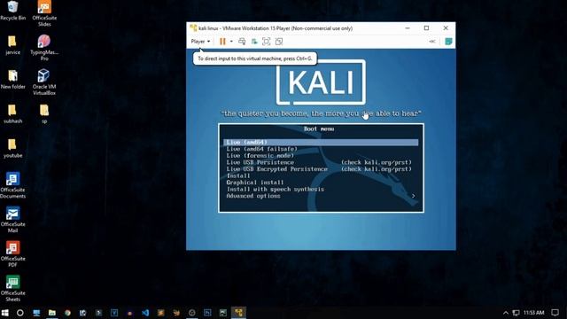Enter full screen mode via the toolbar icon
The width and height of the screenshot is (567, 319).
click(x=266, y=42)
